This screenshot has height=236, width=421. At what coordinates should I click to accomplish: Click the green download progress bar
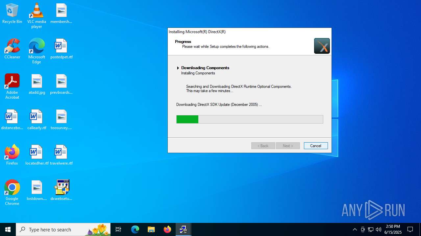250,119
